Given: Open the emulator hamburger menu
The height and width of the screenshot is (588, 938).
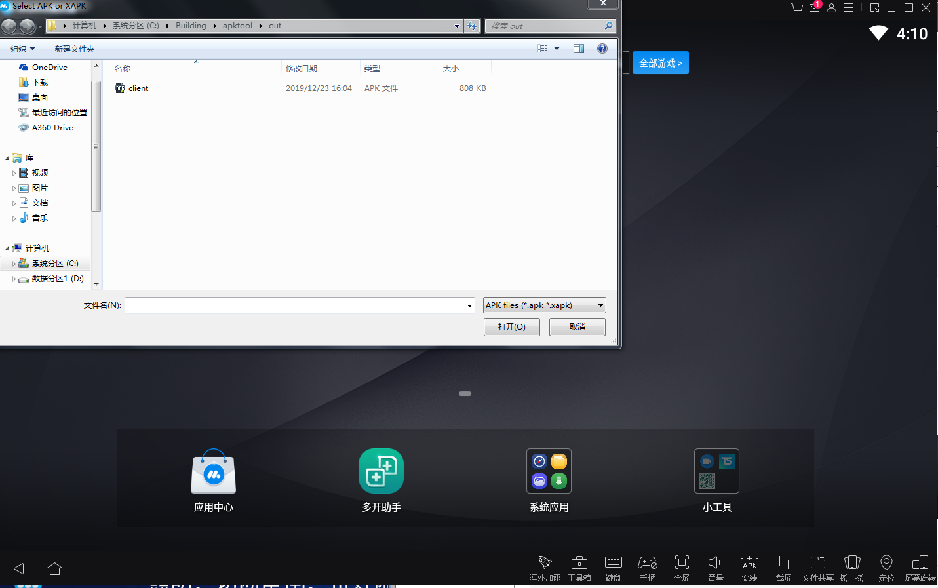Looking at the screenshot, I should coord(848,8).
